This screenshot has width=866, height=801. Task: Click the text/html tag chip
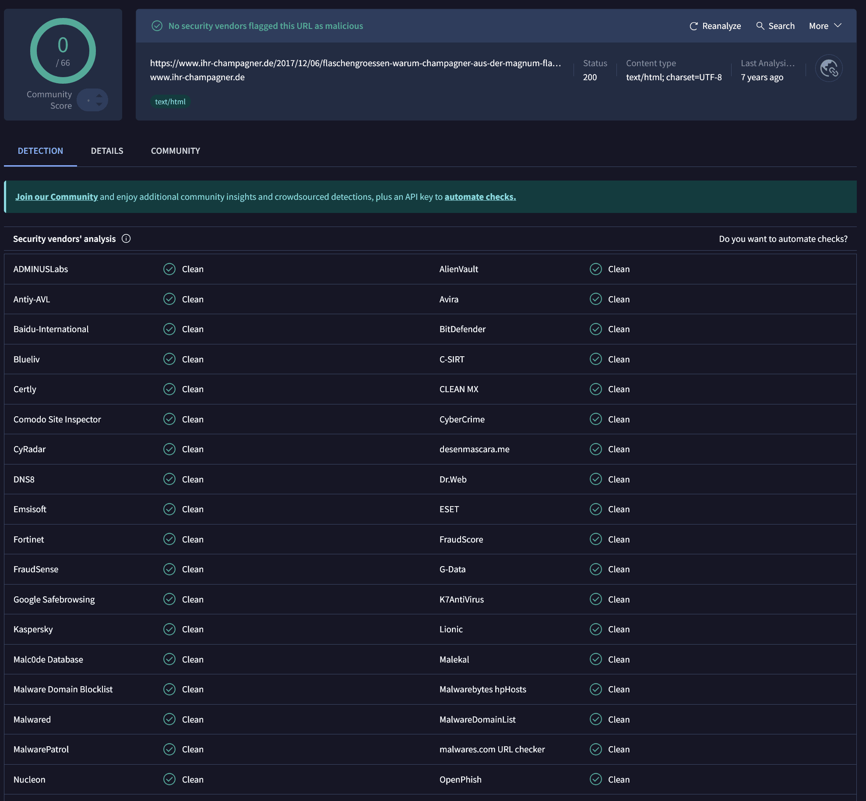pyautogui.click(x=170, y=102)
